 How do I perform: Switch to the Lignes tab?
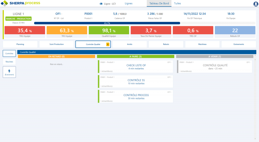click(x=128, y=3)
